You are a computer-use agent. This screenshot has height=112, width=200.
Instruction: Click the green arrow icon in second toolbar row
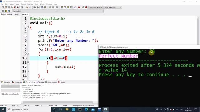click(x=6, y=11)
